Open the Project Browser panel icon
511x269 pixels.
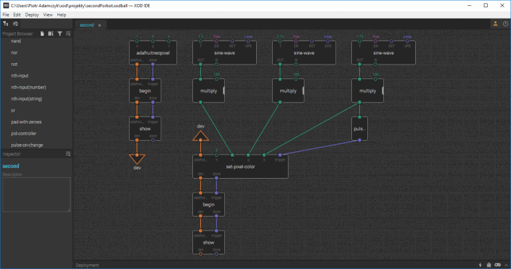tap(5, 24)
